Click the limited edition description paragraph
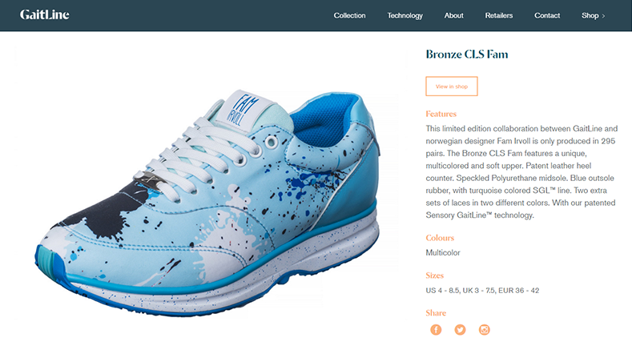The height and width of the screenshot is (358, 632). [x=521, y=171]
